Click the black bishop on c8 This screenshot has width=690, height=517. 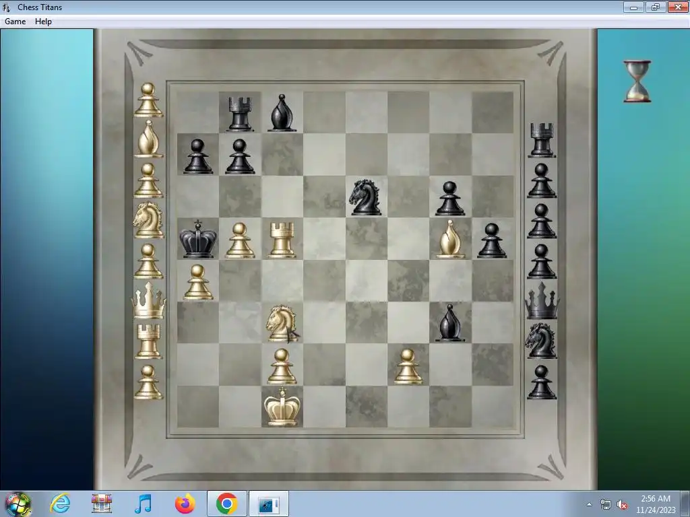(282, 112)
